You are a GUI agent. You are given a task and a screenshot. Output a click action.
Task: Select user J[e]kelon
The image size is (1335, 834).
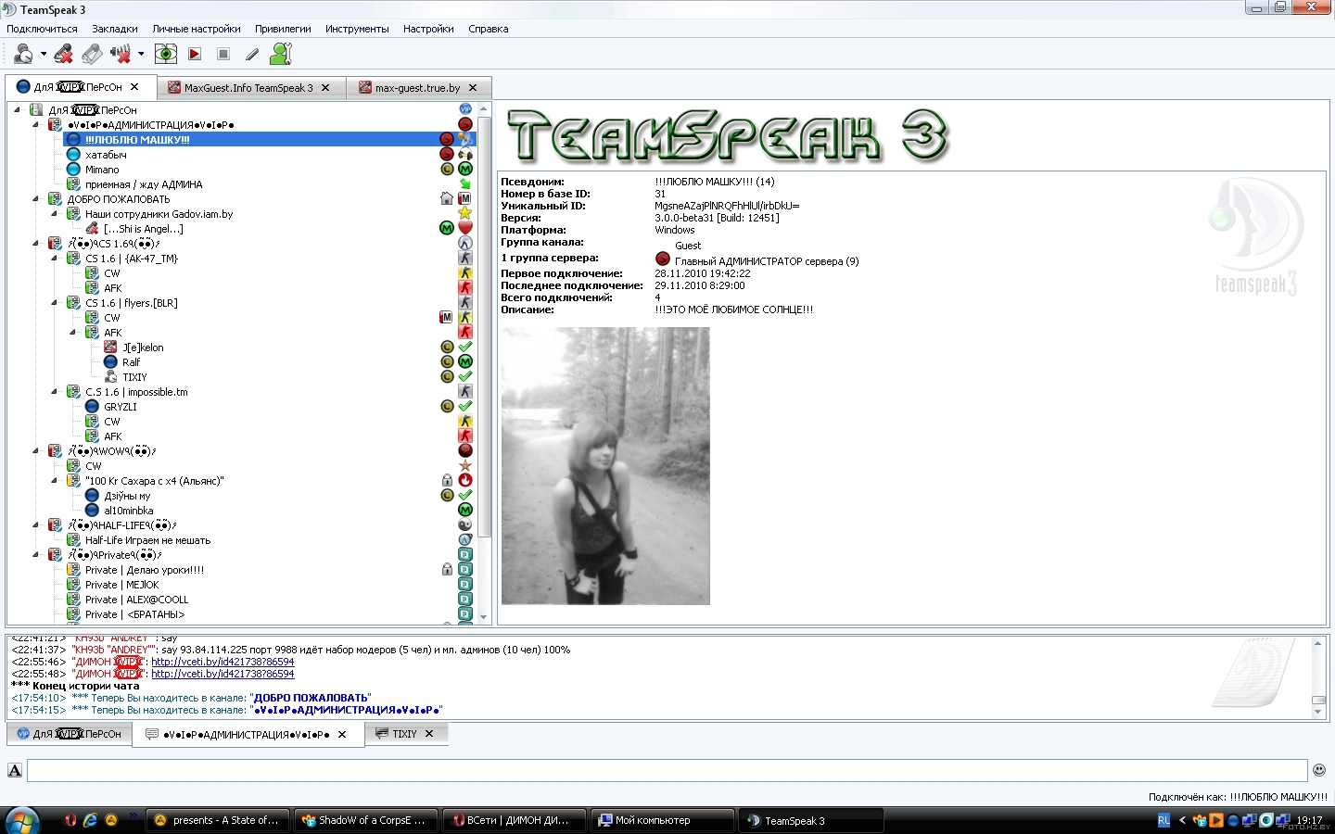point(143,347)
